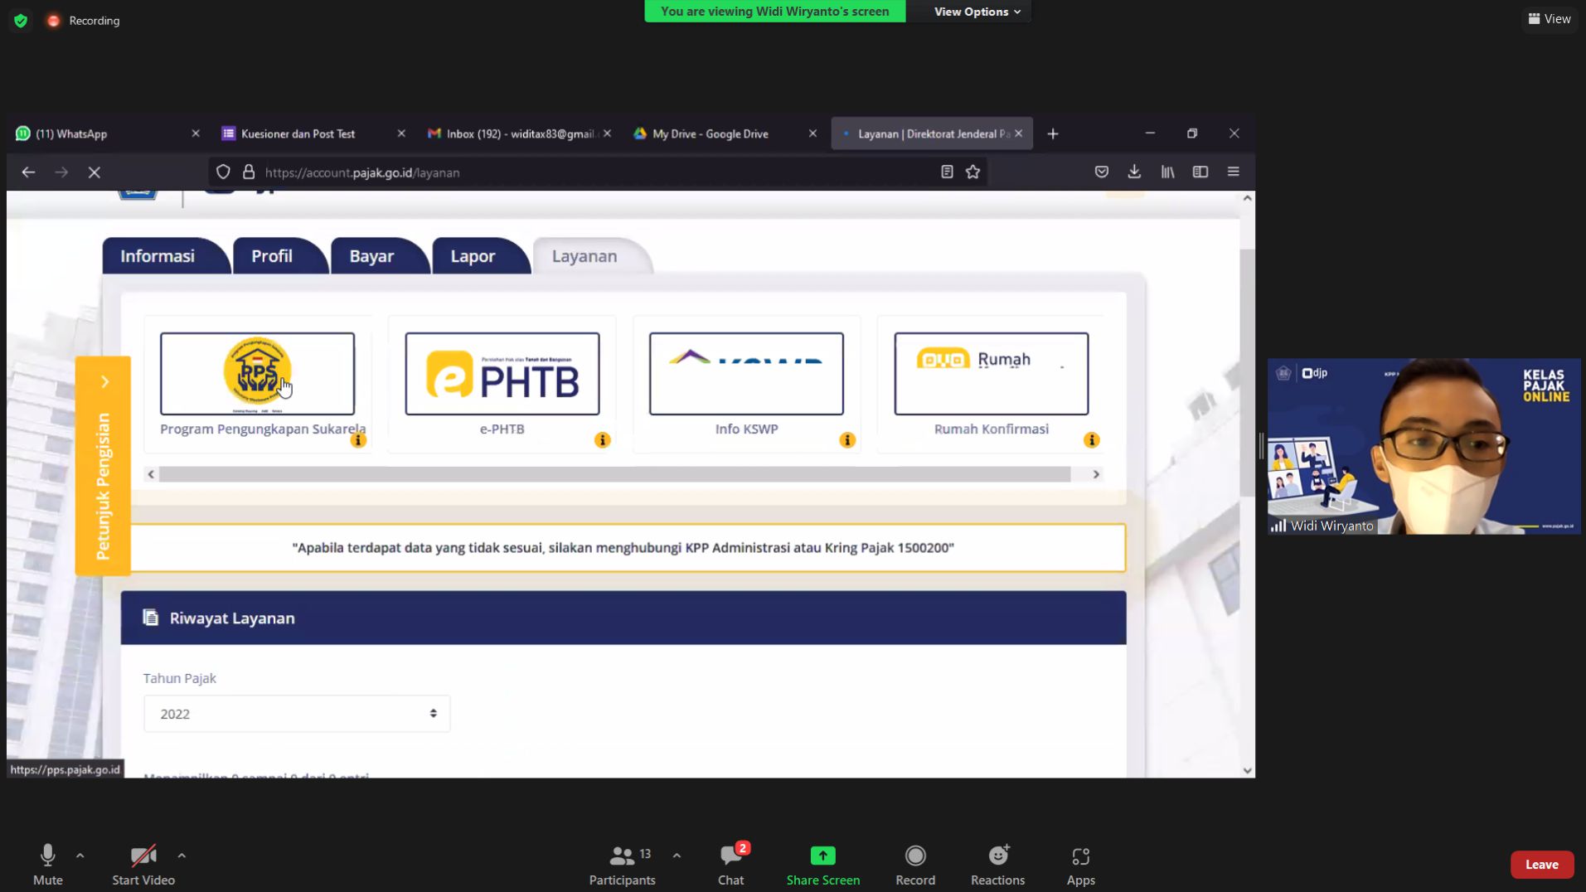The image size is (1586, 892).
Task: Click the info icon under Rumah Konfirmasi
Action: coord(1091,440)
